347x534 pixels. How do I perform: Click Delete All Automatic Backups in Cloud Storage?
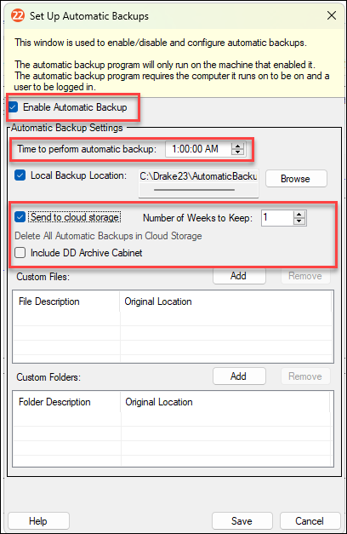coord(108,236)
